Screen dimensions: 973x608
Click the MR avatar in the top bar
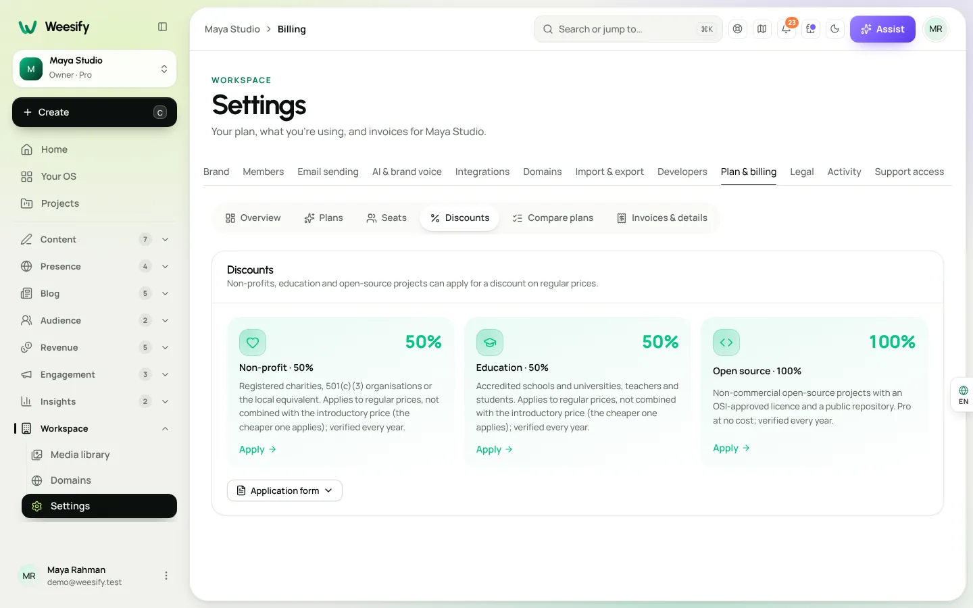tap(936, 29)
